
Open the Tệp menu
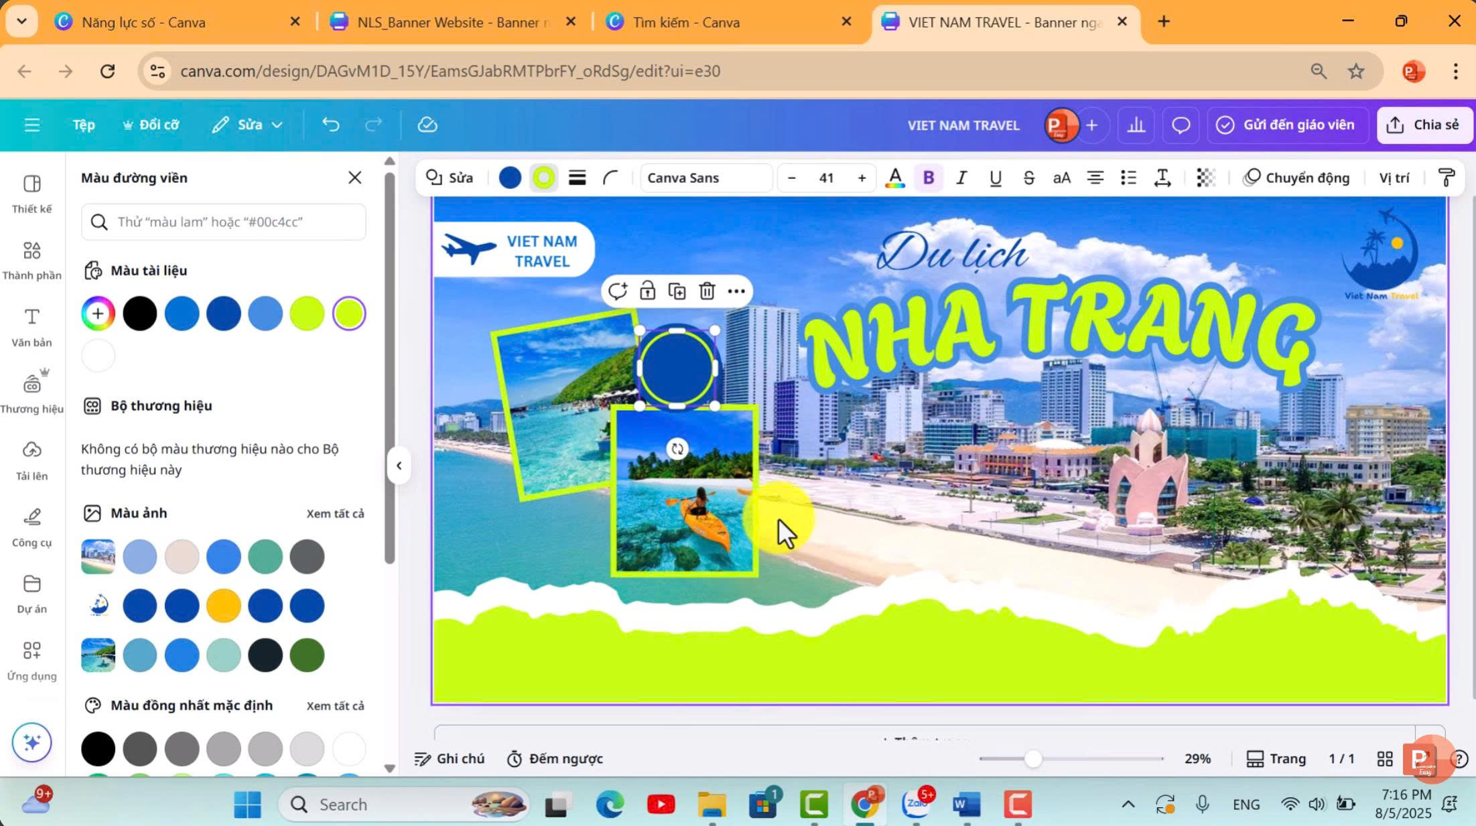83,125
